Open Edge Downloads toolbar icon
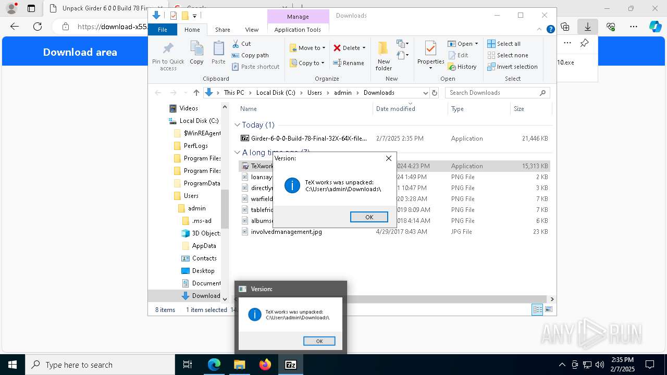 point(588,27)
